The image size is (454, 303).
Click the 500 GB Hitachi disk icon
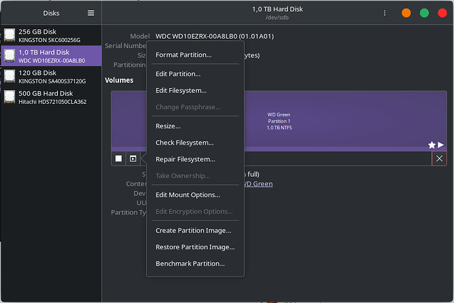coord(10,98)
